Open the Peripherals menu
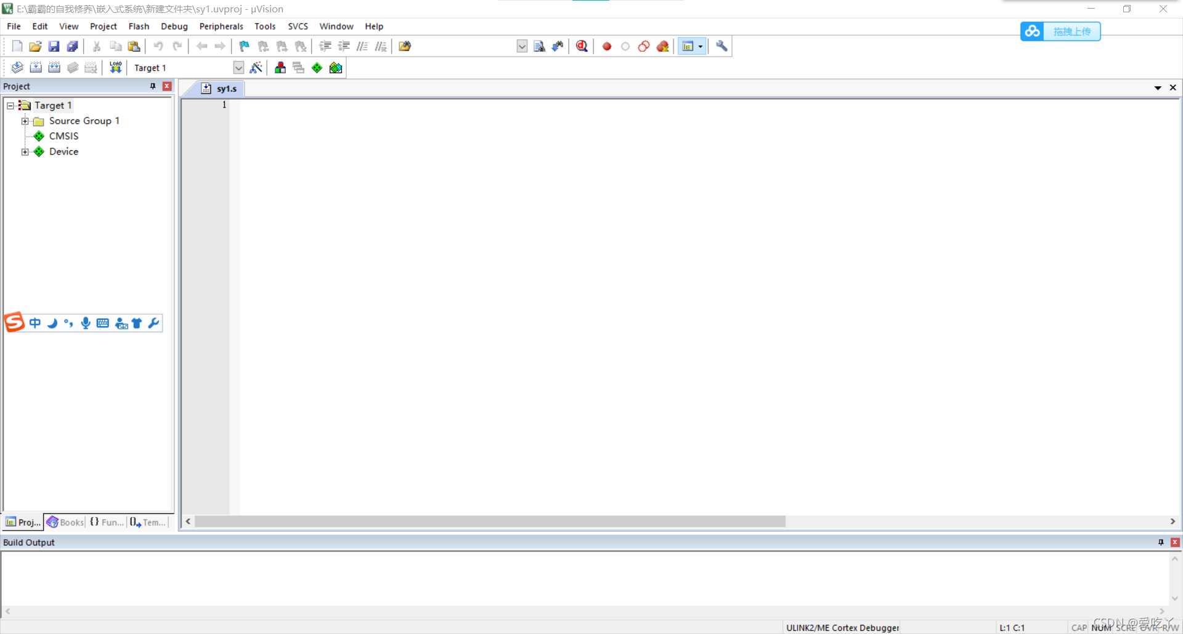 221,26
